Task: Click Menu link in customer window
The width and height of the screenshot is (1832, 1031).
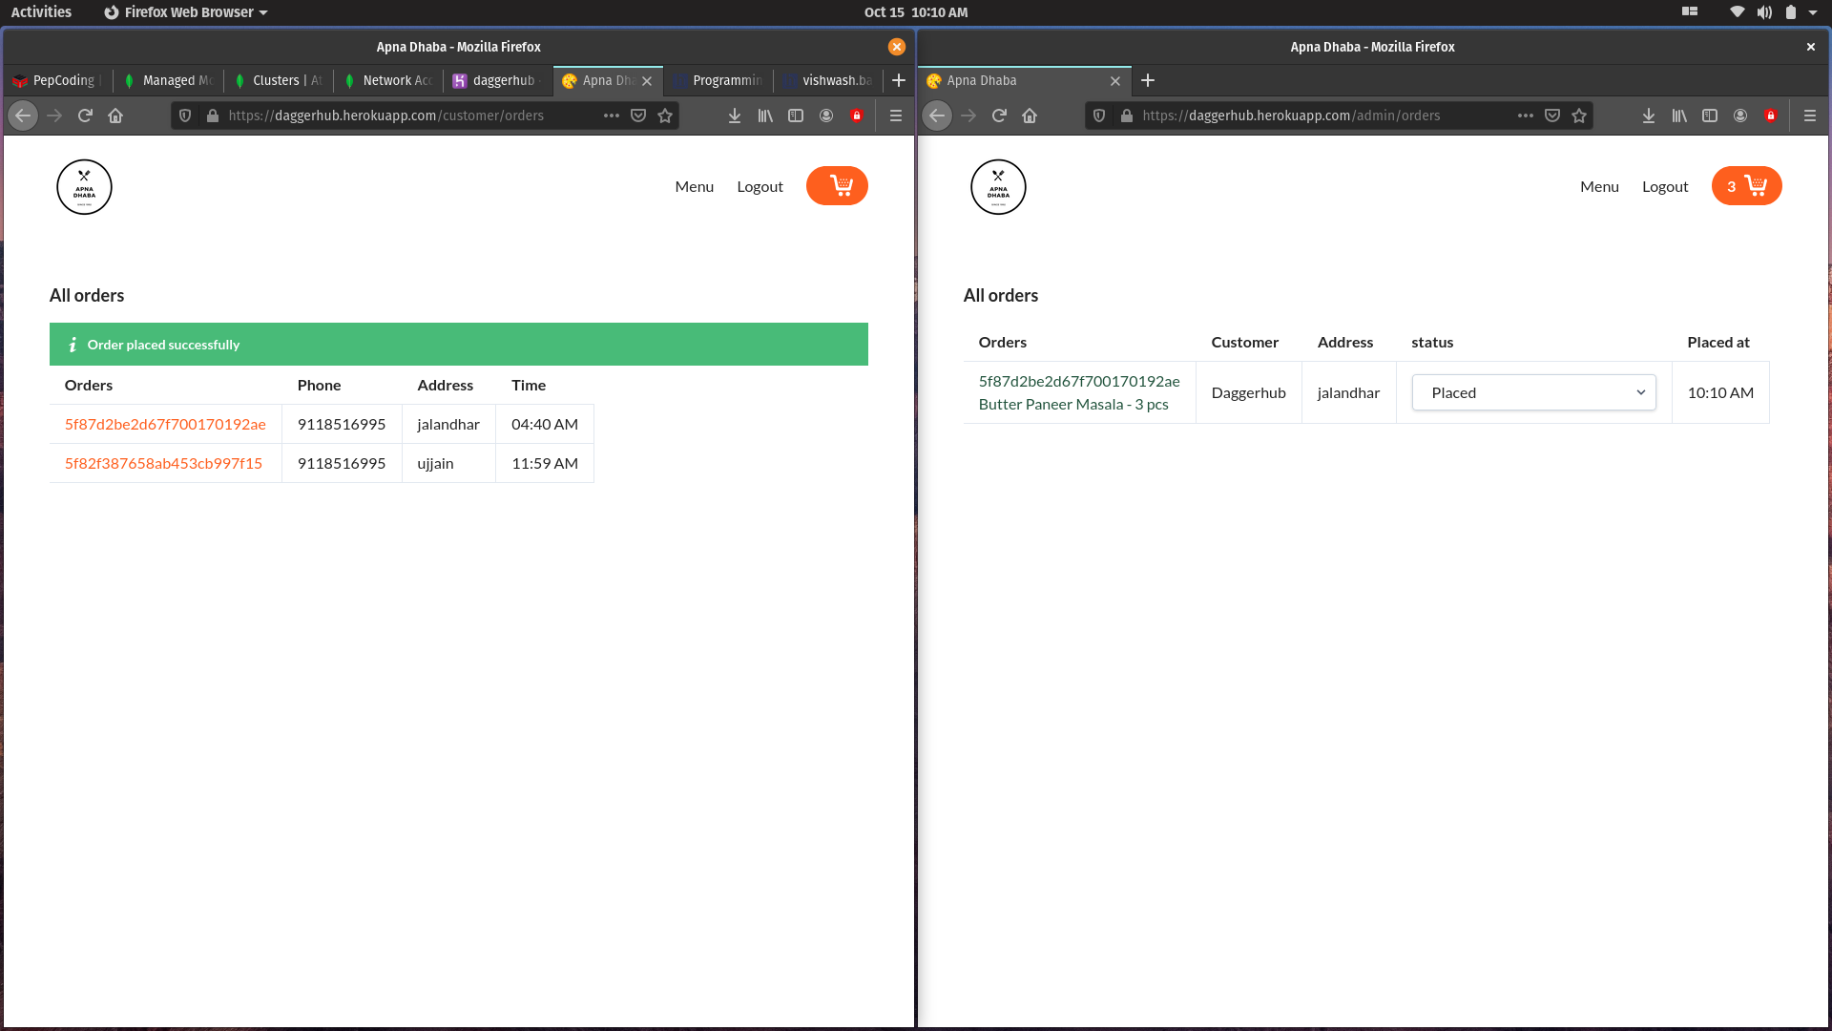Action: 694,187
